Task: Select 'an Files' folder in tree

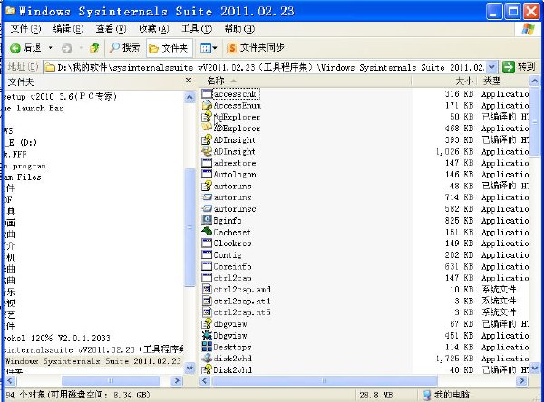Action: tap(23, 177)
